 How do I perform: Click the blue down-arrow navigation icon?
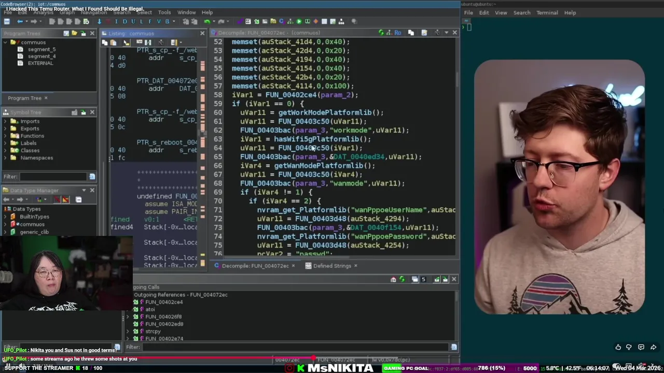tap(99, 21)
